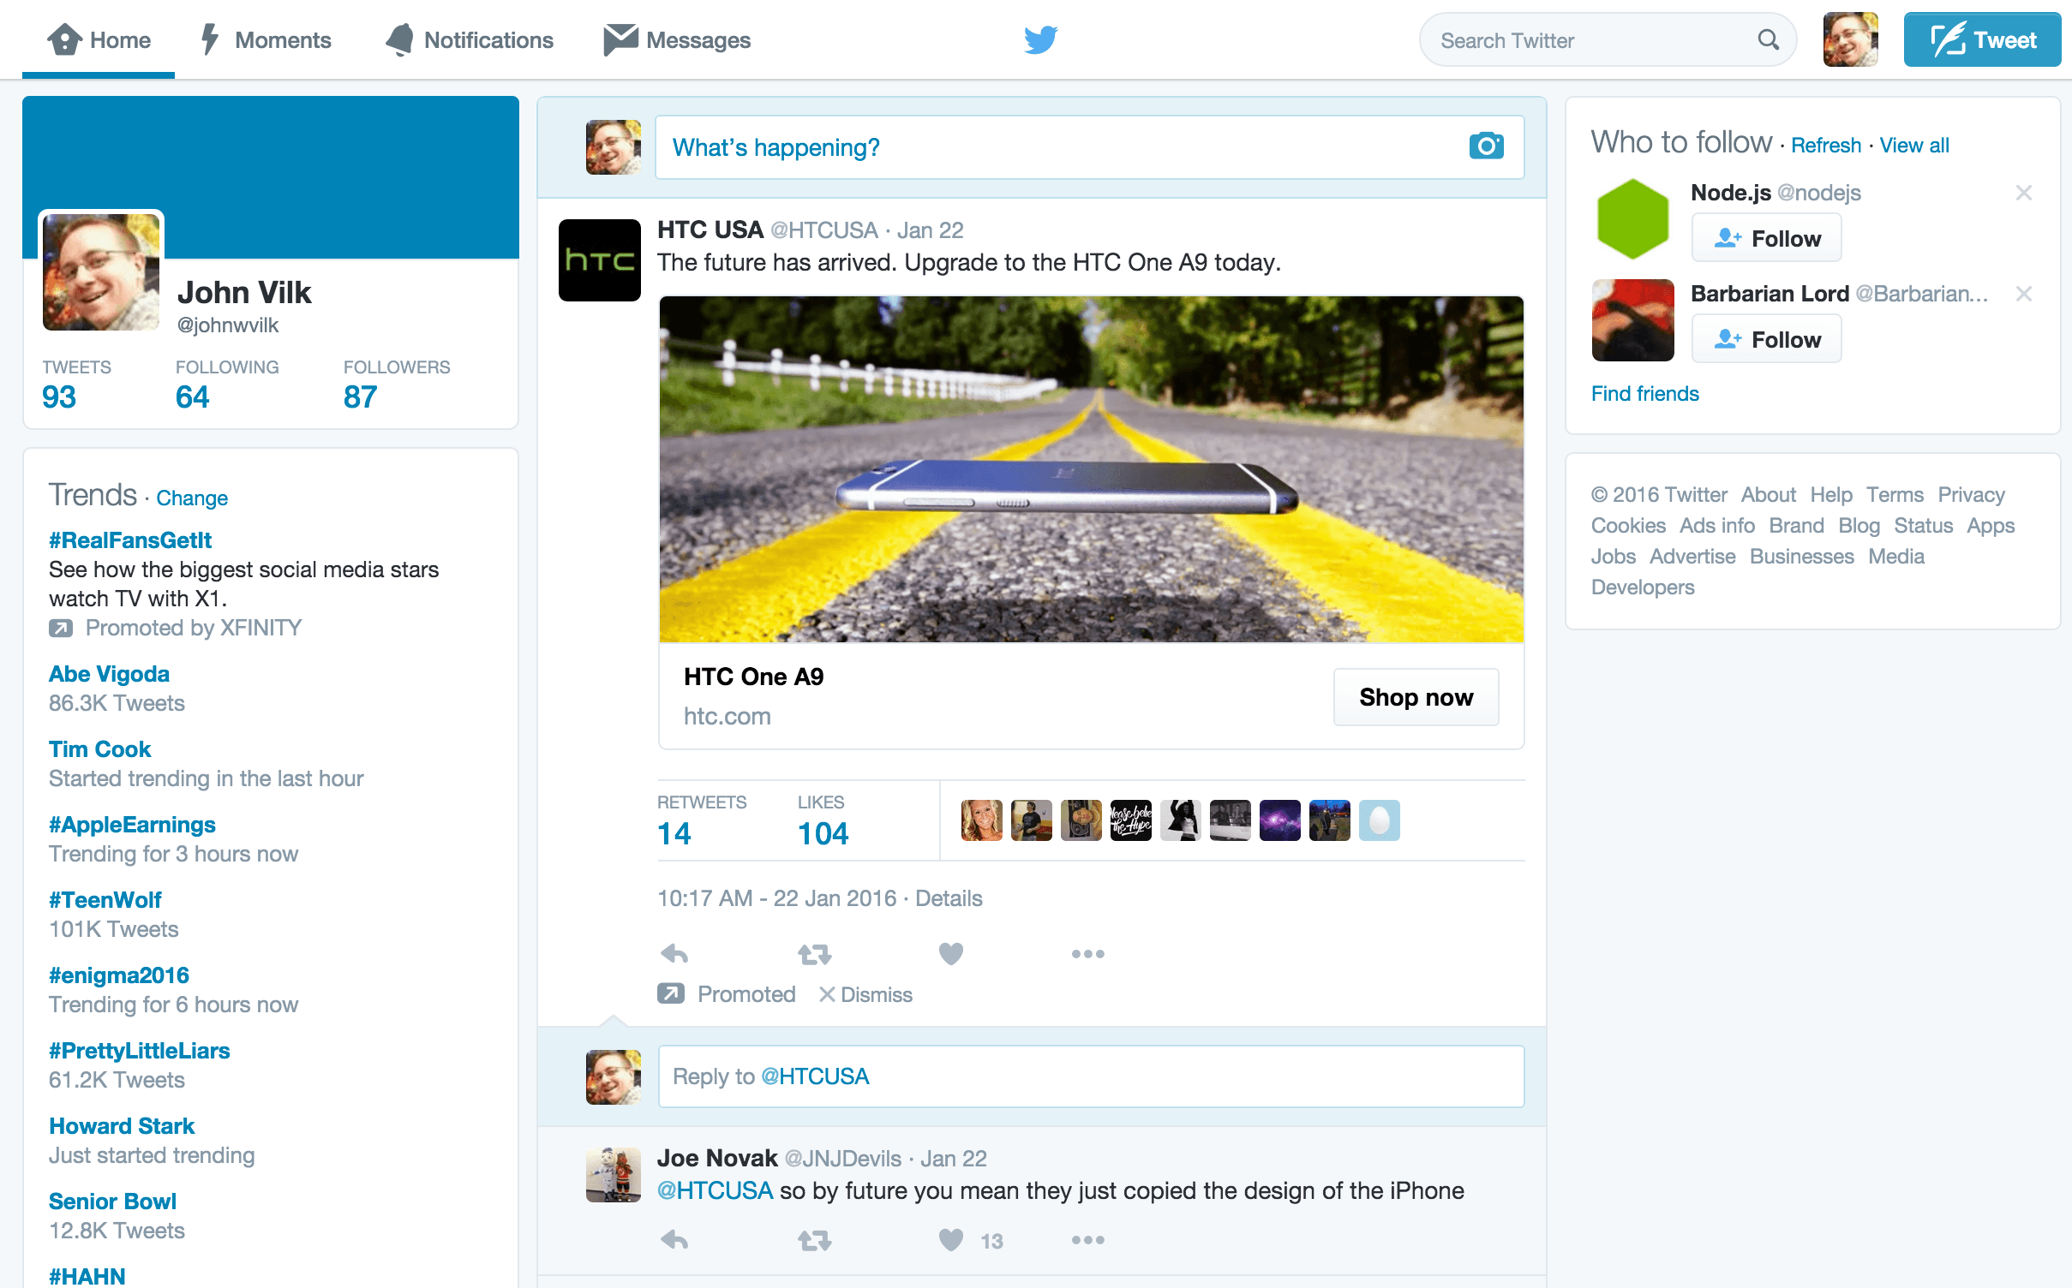Open the htc.com link

727,716
